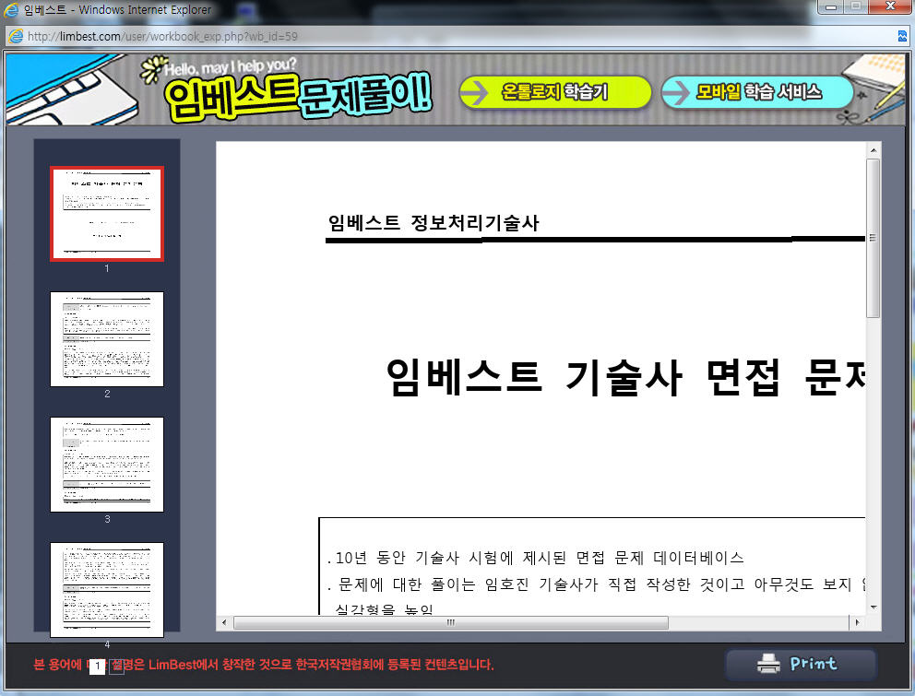Click the 'Hello, may I help you?' text
This screenshot has width=915, height=696.
pyautogui.click(x=231, y=66)
